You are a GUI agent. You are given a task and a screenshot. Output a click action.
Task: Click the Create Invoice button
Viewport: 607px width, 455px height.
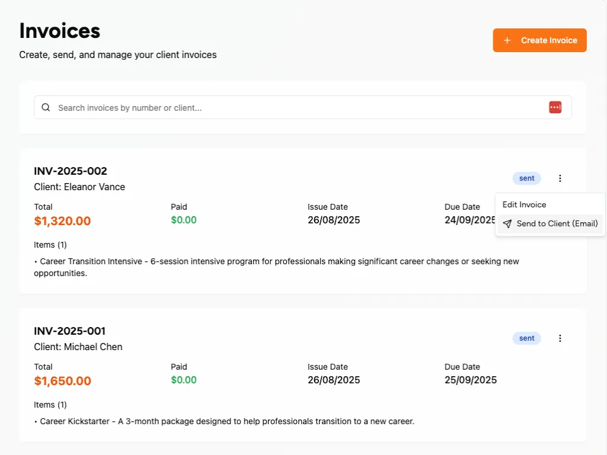(539, 40)
